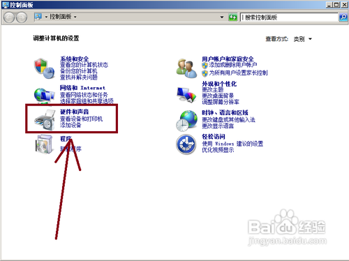349x261 pixels.
Task: Open 更改桌面背景 link
Action: pyautogui.click(x=218, y=96)
